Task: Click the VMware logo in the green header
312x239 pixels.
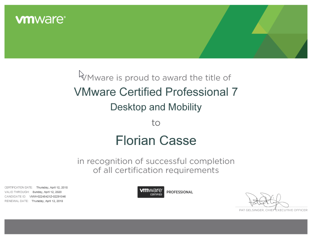Action: point(40,19)
